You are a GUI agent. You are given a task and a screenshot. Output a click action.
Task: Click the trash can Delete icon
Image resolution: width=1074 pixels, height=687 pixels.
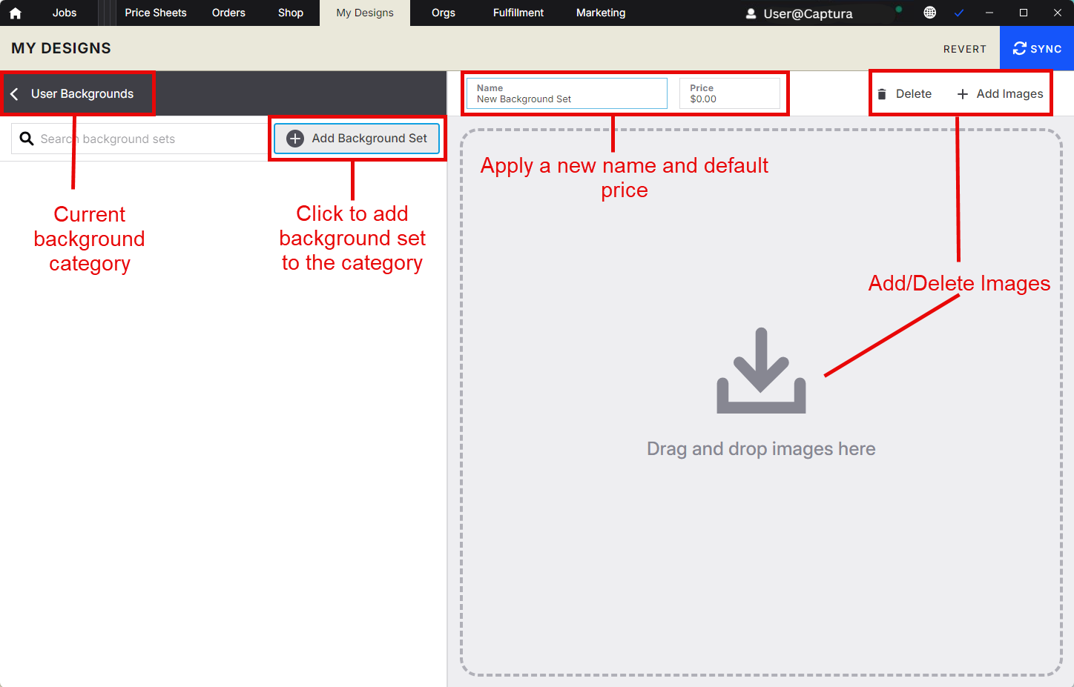click(882, 94)
